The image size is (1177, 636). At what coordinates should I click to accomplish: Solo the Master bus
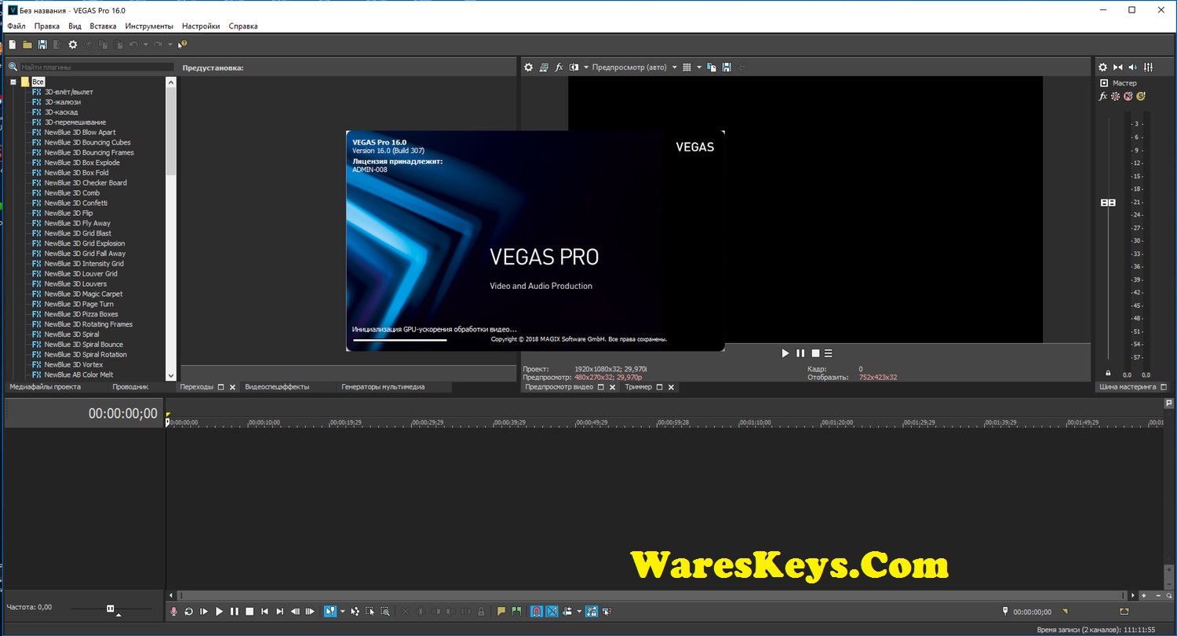(1141, 97)
